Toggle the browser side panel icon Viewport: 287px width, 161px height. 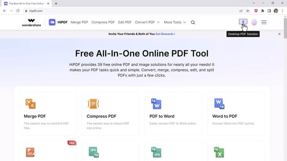[x=269, y=11]
